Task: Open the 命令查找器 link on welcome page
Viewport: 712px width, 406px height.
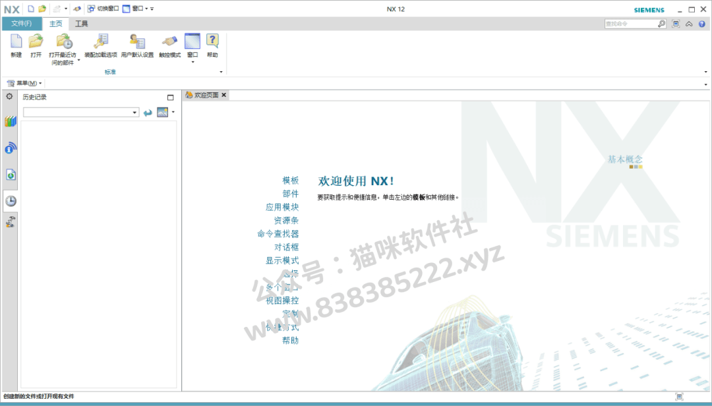Action: coord(278,234)
